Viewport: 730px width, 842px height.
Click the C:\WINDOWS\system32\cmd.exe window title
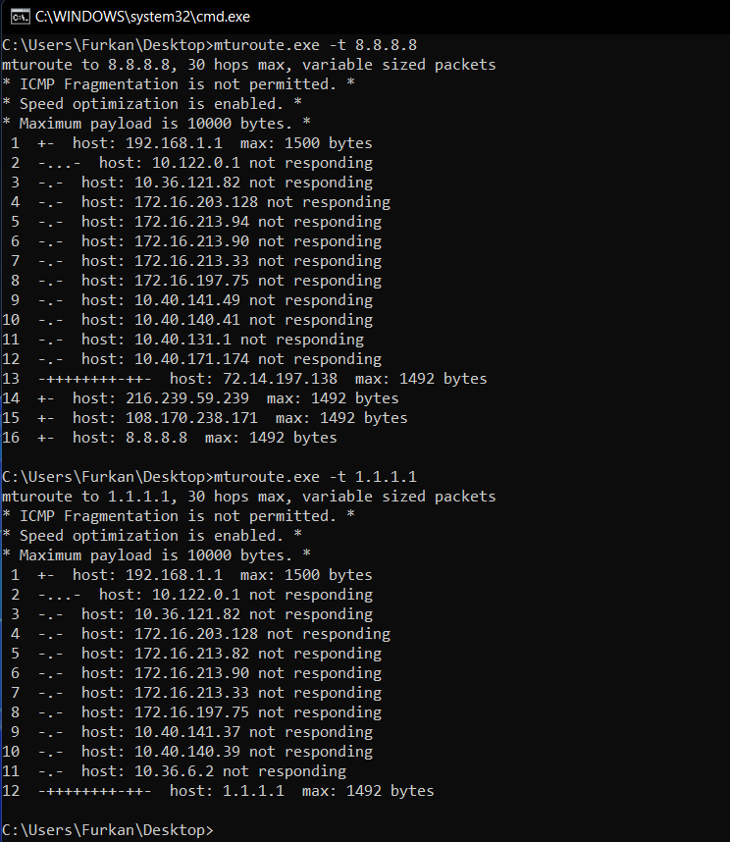[143, 17]
